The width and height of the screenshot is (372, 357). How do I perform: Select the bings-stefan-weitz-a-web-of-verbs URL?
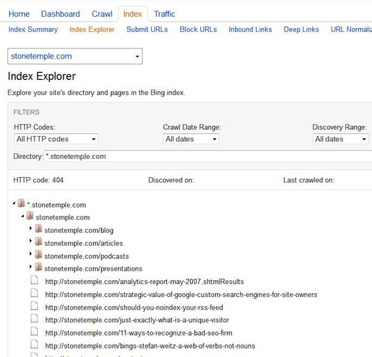(150, 346)
